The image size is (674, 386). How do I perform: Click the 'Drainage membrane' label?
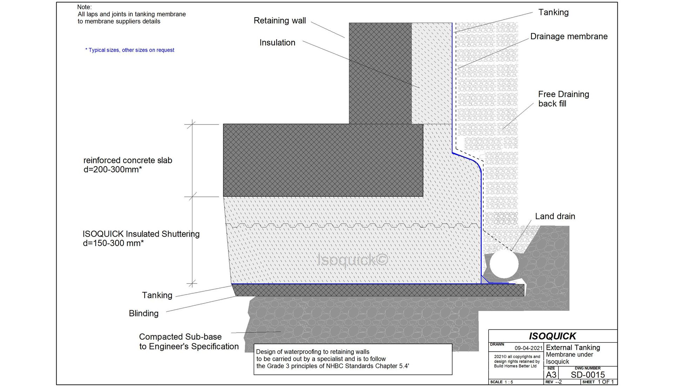click(569, 36)
